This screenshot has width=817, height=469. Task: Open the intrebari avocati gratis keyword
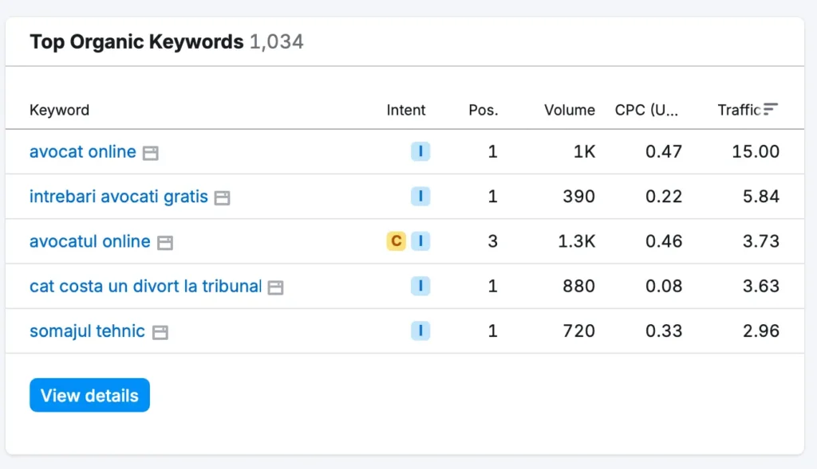118,197
